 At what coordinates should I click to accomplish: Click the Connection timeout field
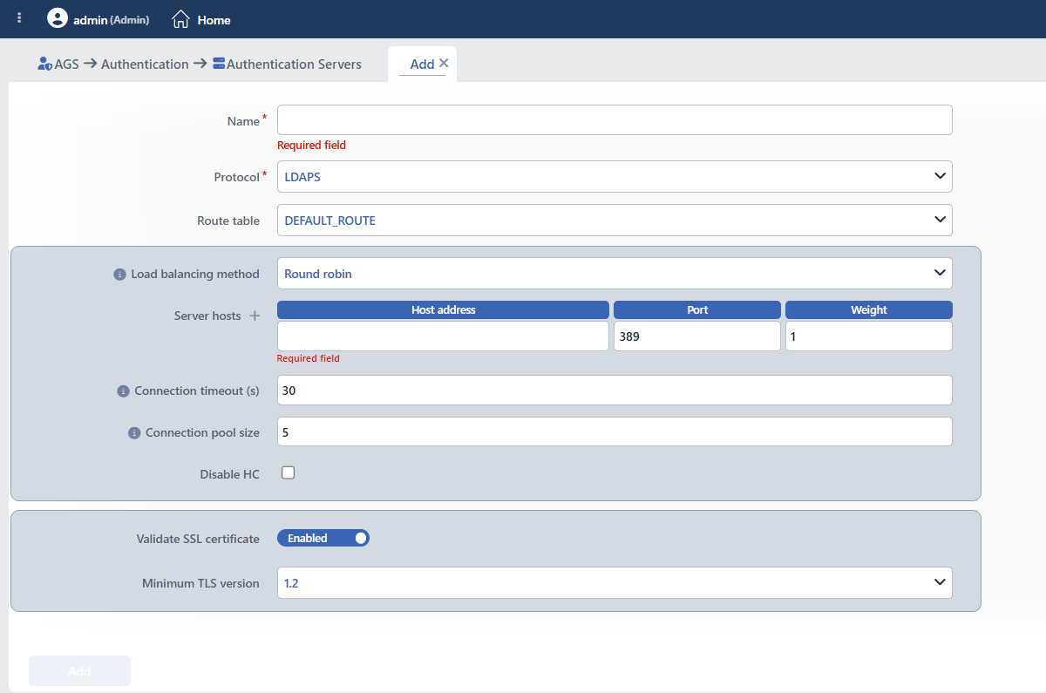615,391
